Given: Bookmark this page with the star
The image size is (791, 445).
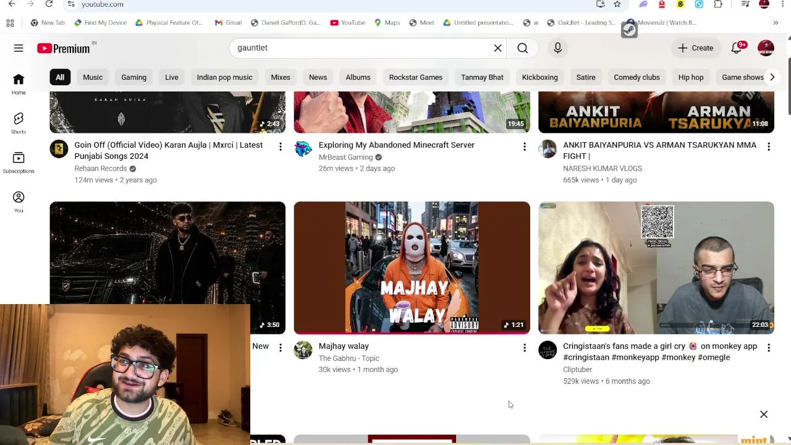Looking at the screenshot, I should click(617, 4).
